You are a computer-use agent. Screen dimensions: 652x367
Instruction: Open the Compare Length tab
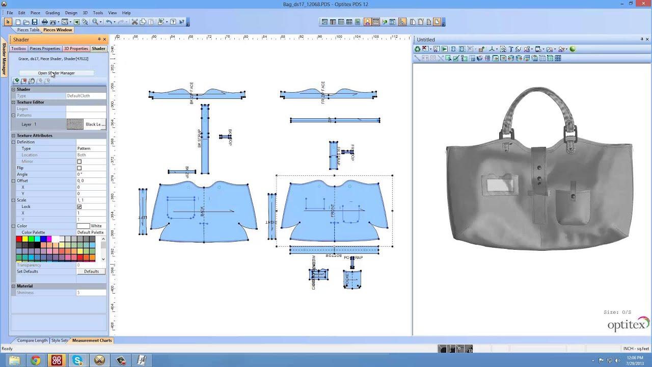[32, 340]
